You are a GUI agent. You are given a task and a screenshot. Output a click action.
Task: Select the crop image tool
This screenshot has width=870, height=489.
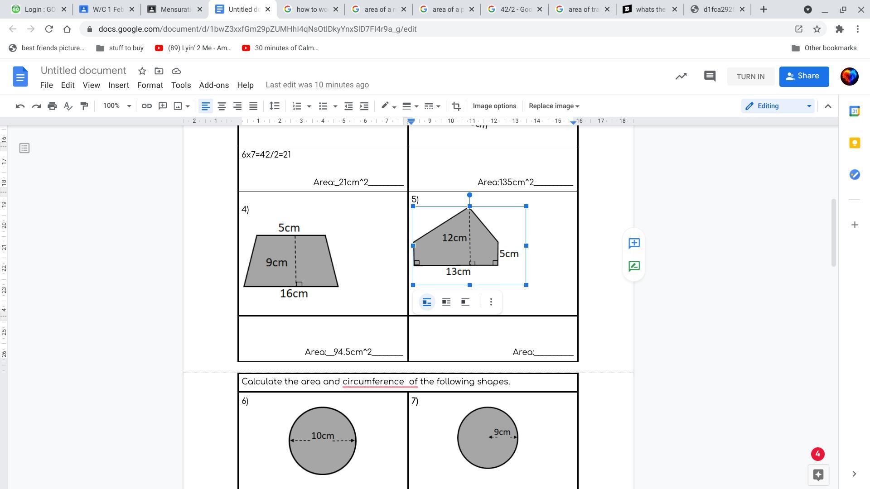click(456, 106)
